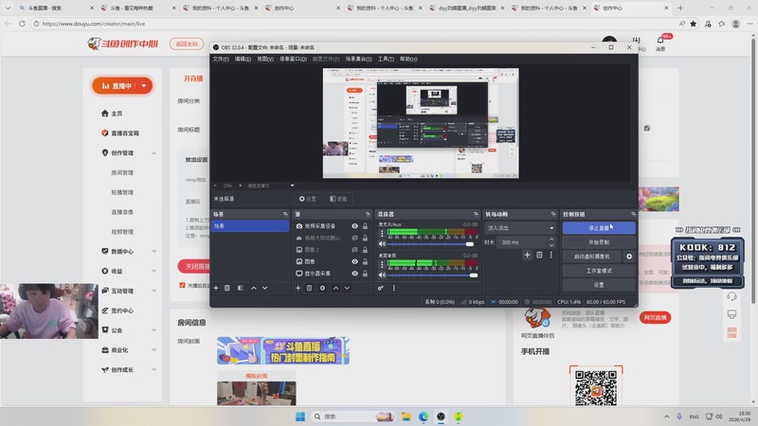Click 启动虚拟摄像机 button
The width and height of the screenshot is (758, 426).
592,257
